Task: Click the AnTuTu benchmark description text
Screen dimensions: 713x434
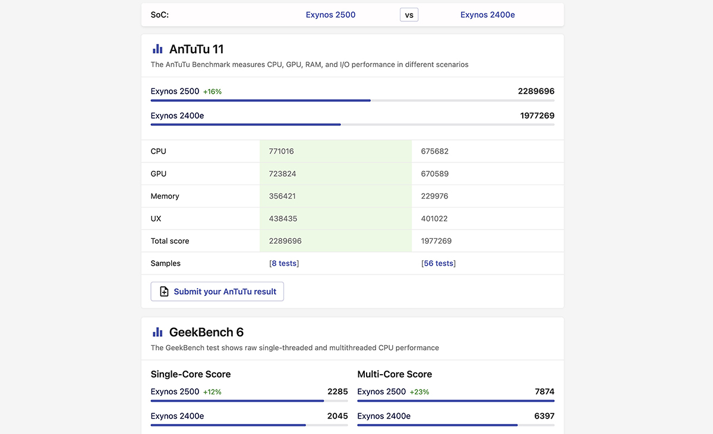Action: tap(310, 65)
